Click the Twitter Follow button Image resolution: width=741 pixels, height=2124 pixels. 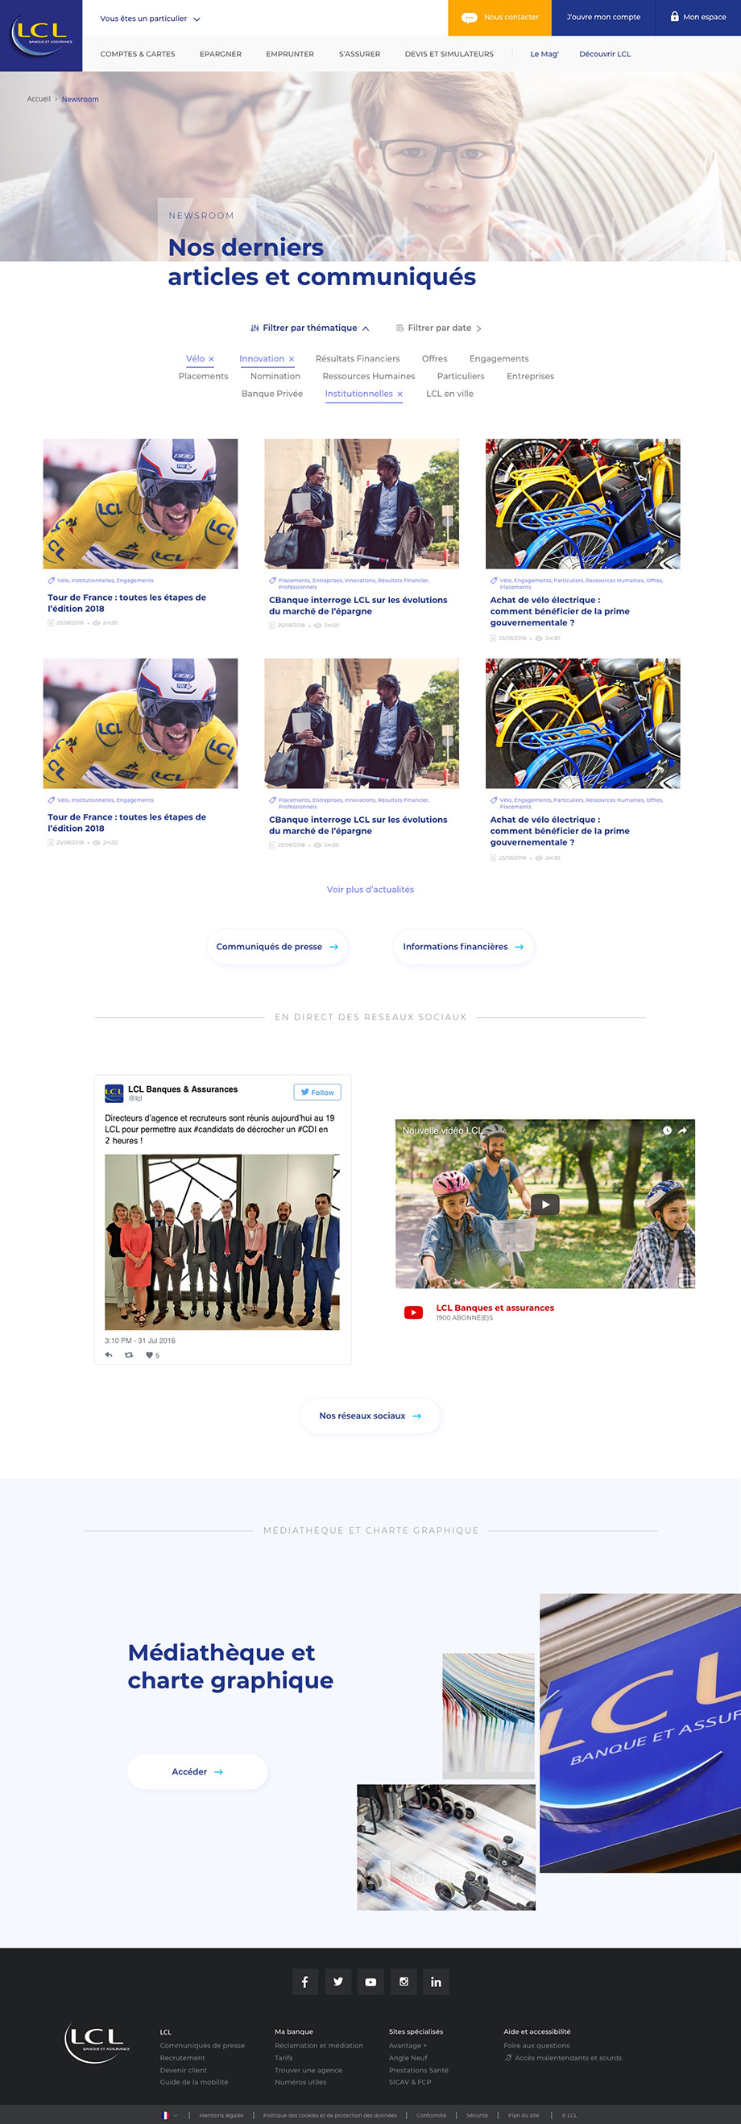pos(317,1093)
